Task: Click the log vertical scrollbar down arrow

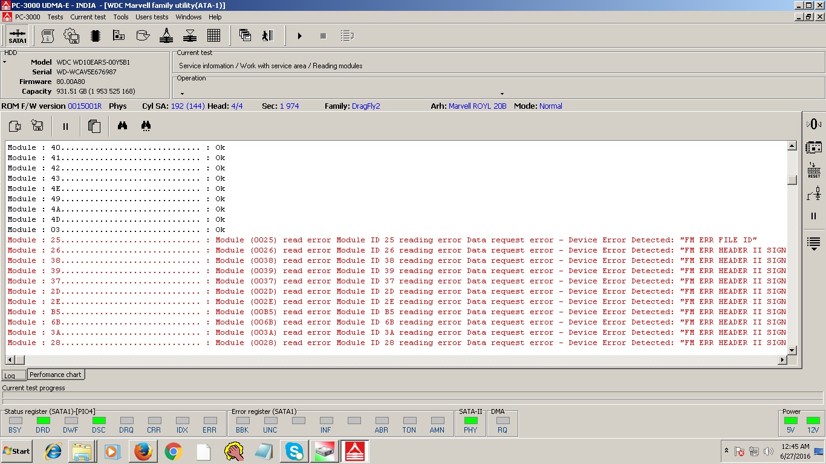Action: (x=792, y=350)
